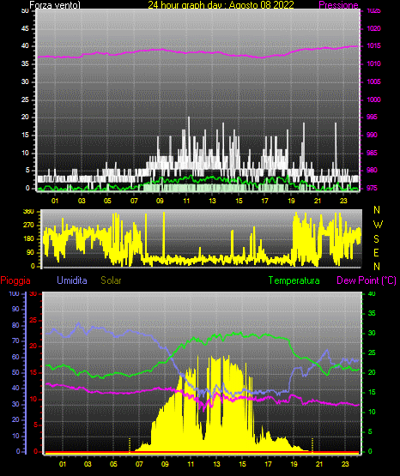Click the Dew Point (°C) legend label
Screen dimensions: 400x476
tap(367, 280)
